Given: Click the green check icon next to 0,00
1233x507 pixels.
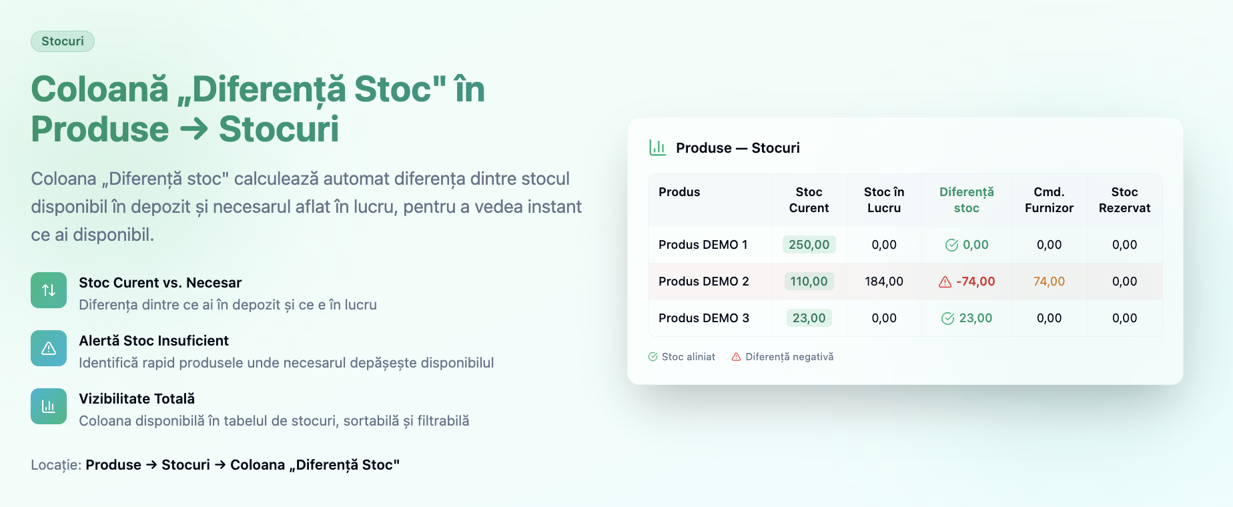Looking at the screenshot, I should pyautogui.click(x=952, y=245).
